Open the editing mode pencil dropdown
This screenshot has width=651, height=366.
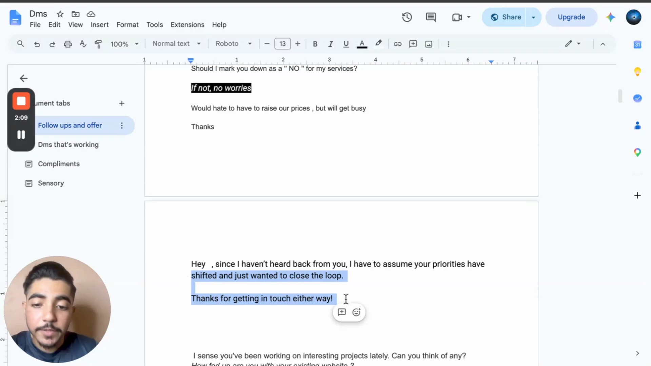(x=573, y=44)
